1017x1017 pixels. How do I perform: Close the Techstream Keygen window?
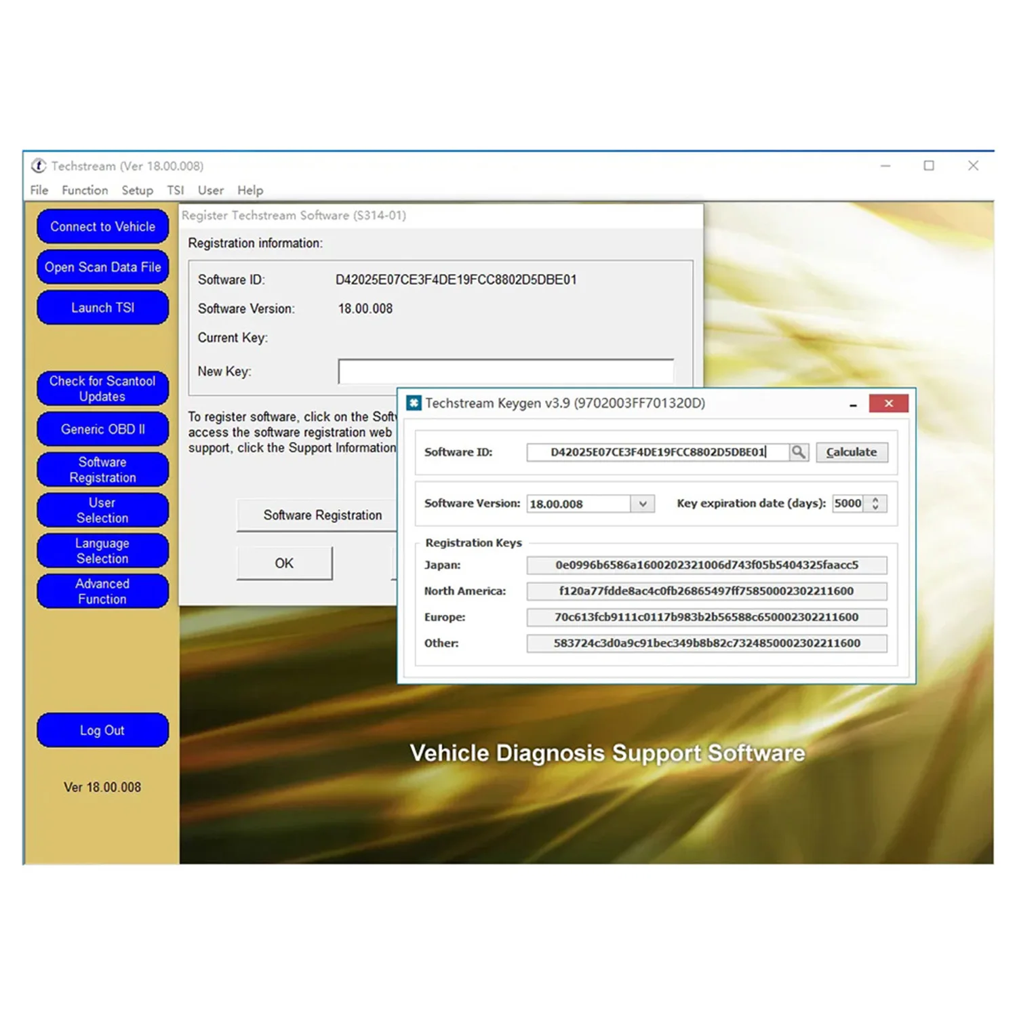888,403
